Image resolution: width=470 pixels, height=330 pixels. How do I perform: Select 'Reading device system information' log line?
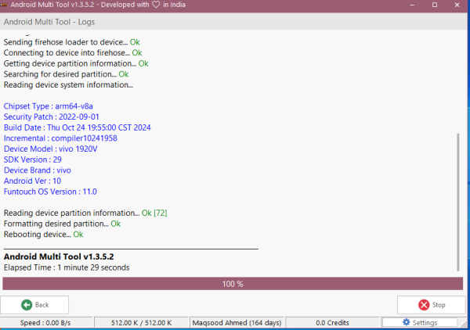tap(68, 85)
